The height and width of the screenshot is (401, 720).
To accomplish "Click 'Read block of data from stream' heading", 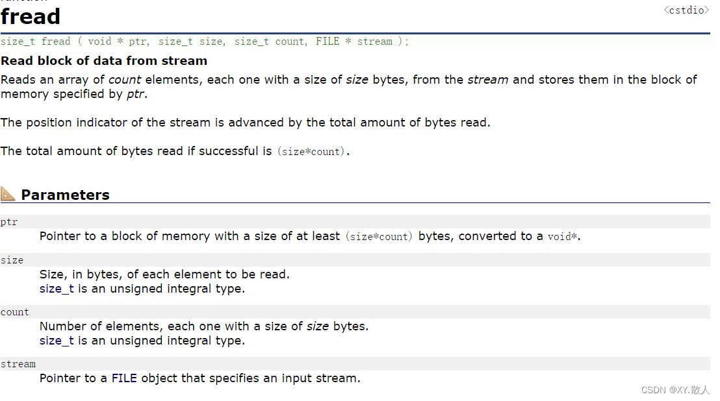I will 104,60.
